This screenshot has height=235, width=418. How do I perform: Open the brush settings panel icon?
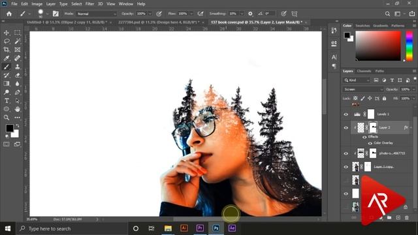coord(56,14)
